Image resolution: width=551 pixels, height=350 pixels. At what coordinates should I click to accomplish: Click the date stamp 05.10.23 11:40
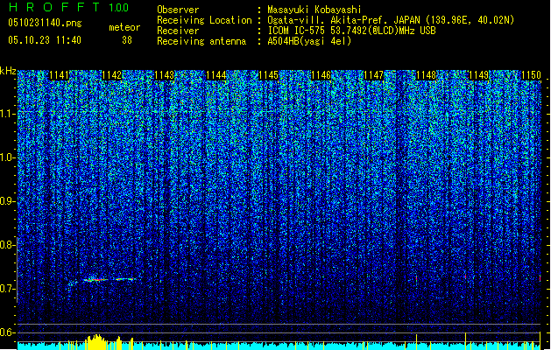tap(45, 40)
